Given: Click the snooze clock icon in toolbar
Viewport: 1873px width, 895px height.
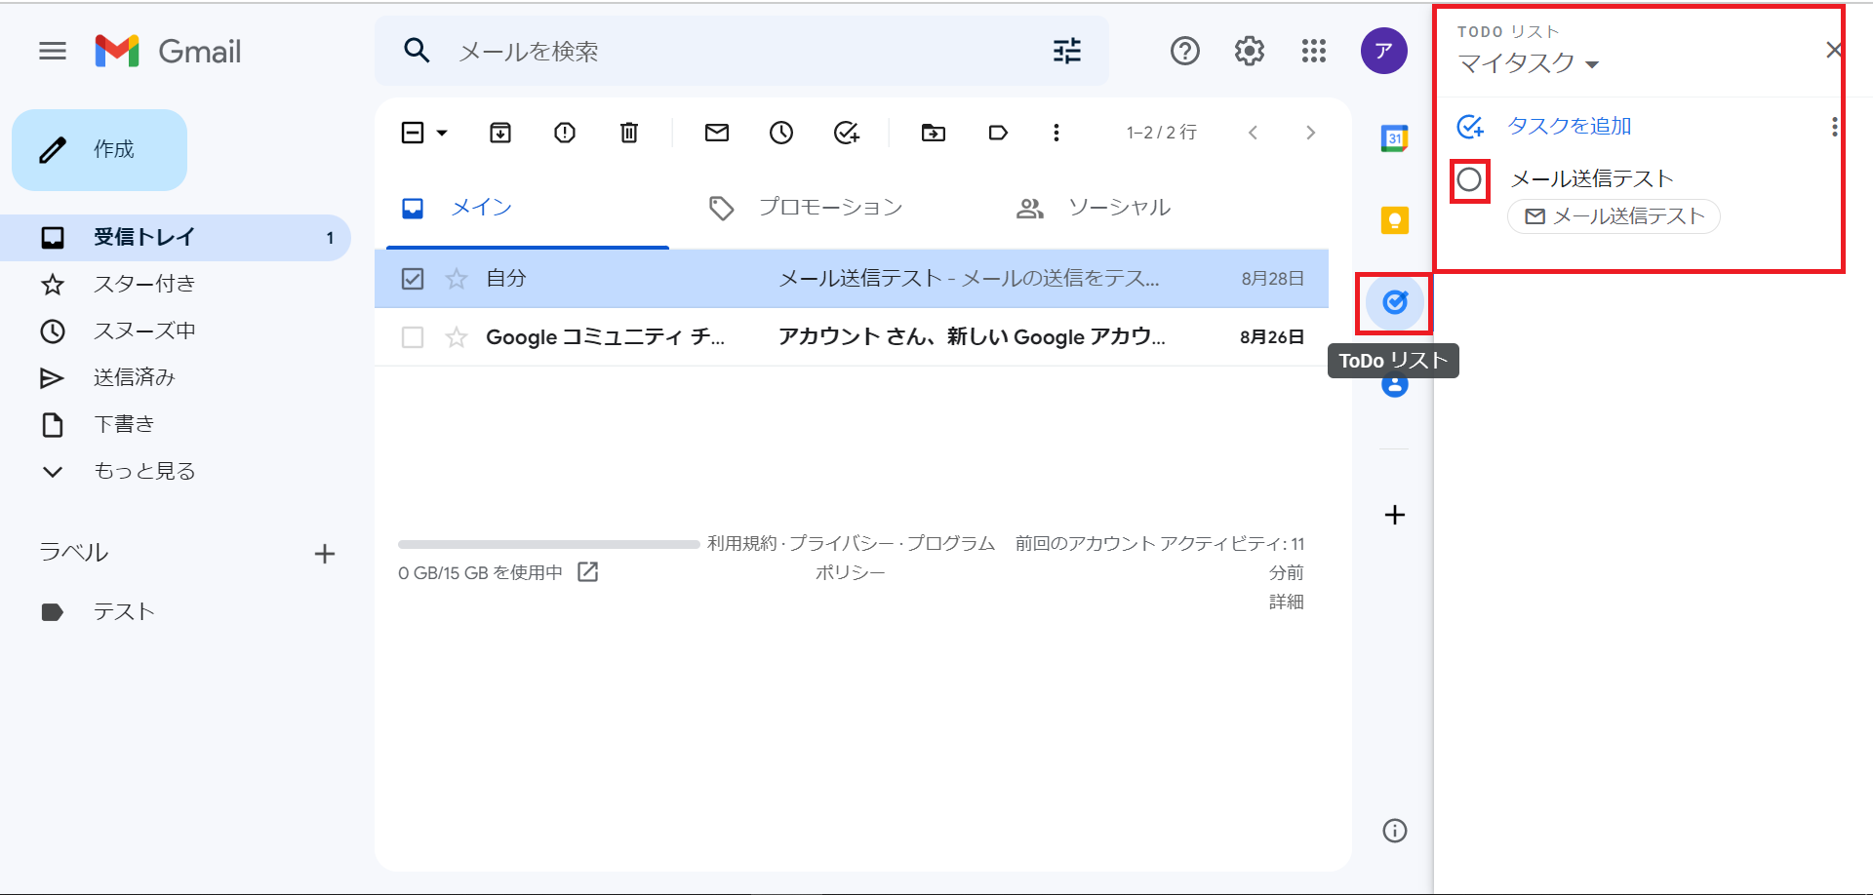Looking at the screenshot, I should coord(781,133).
